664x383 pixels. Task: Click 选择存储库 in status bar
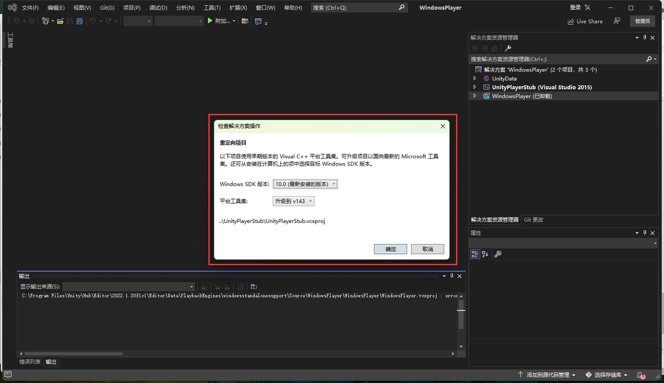(x=607, y=375)
